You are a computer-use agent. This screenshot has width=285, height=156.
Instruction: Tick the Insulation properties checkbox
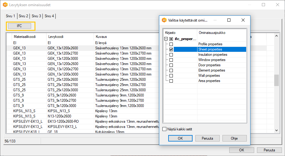click(171, 55)
